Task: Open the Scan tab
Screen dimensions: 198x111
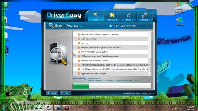Action: [x=96, y=16]
